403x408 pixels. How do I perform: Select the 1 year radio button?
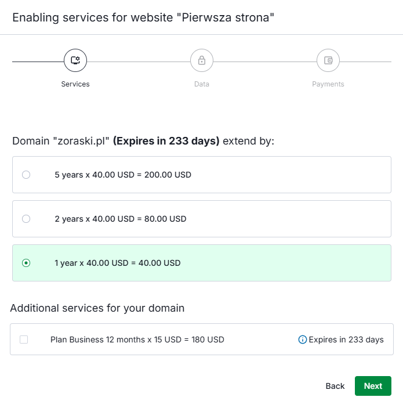coord(26,263)
